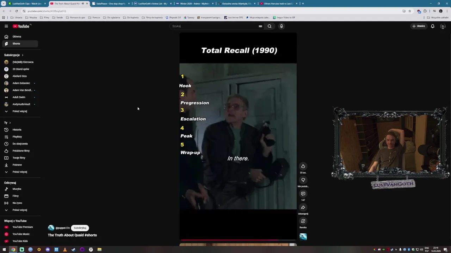Image resolution: width=451 pixels, height=253 pixels.
Task: Open Discord from the taskbar
Action: tap(48, 249)
